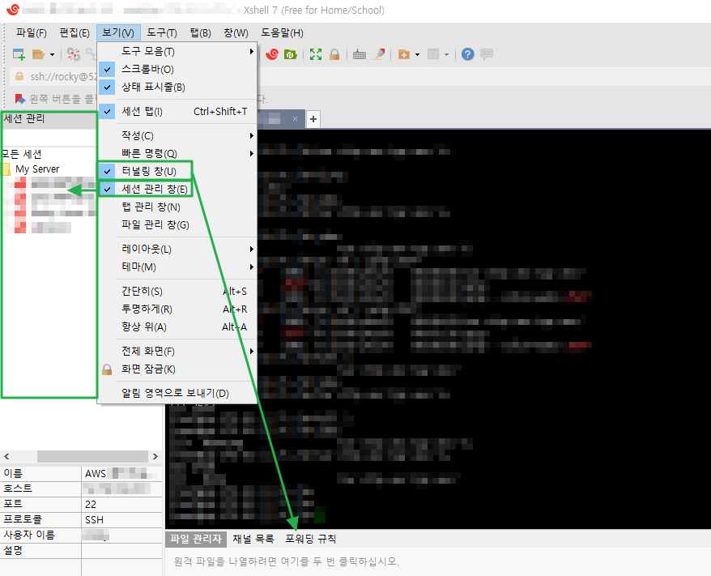
Task: Click the red-blue bookmark arrow icon
Action: tap(19, 99)
